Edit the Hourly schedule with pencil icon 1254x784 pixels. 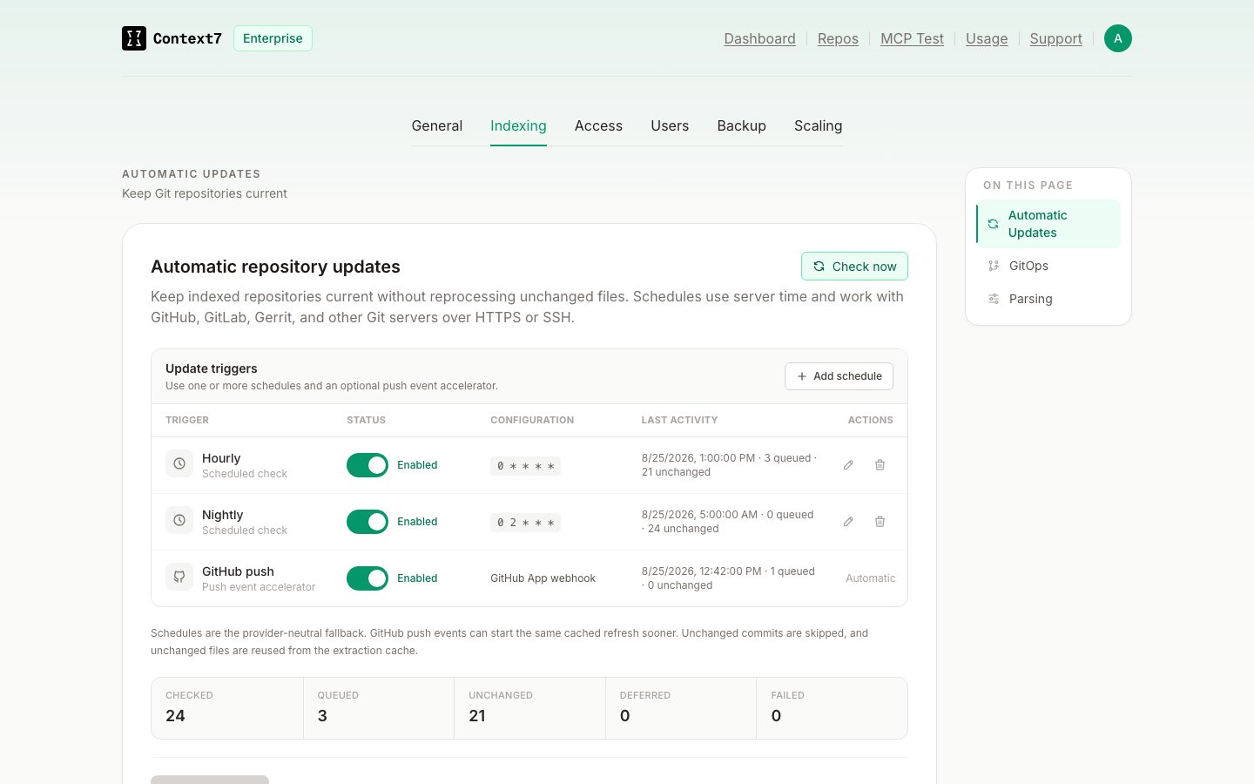pyautogui.click(x=848, y=465)
